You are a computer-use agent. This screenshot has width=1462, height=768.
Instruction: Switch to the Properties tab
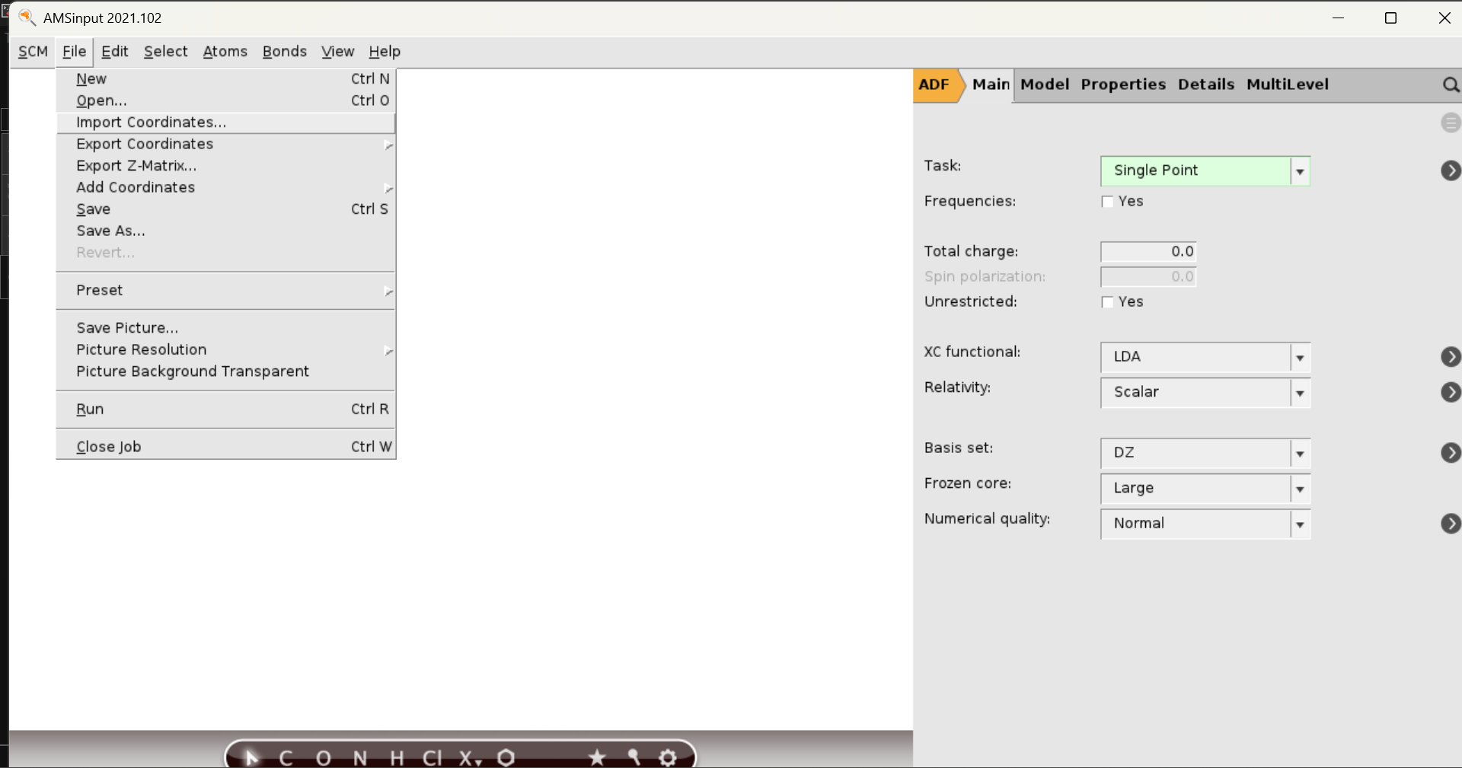1123,85
